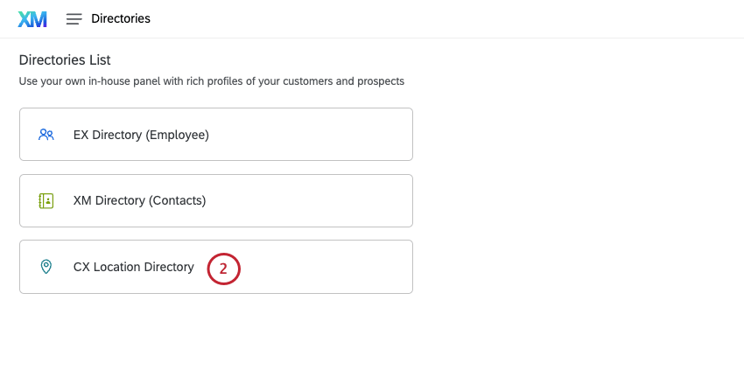Open EX Directory (Employee) by its label
The height and width of the screenshot is (370, 744).
click(140, 135)
